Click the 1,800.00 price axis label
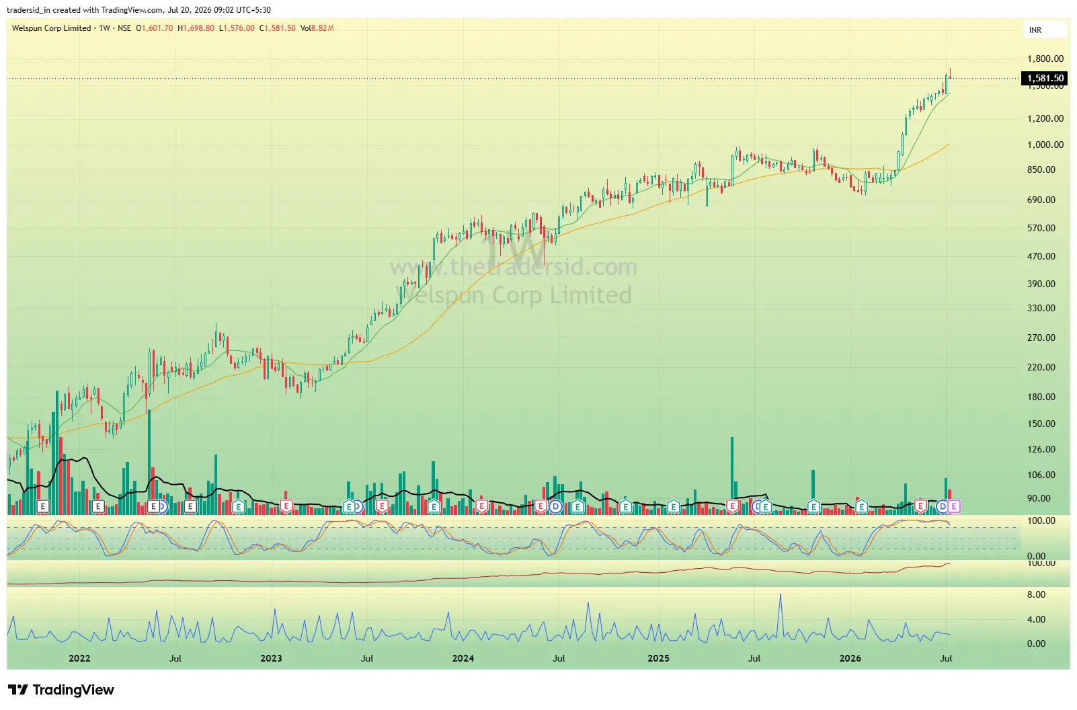This screenshot has height=710, width=1077. tap(1045, 58)
